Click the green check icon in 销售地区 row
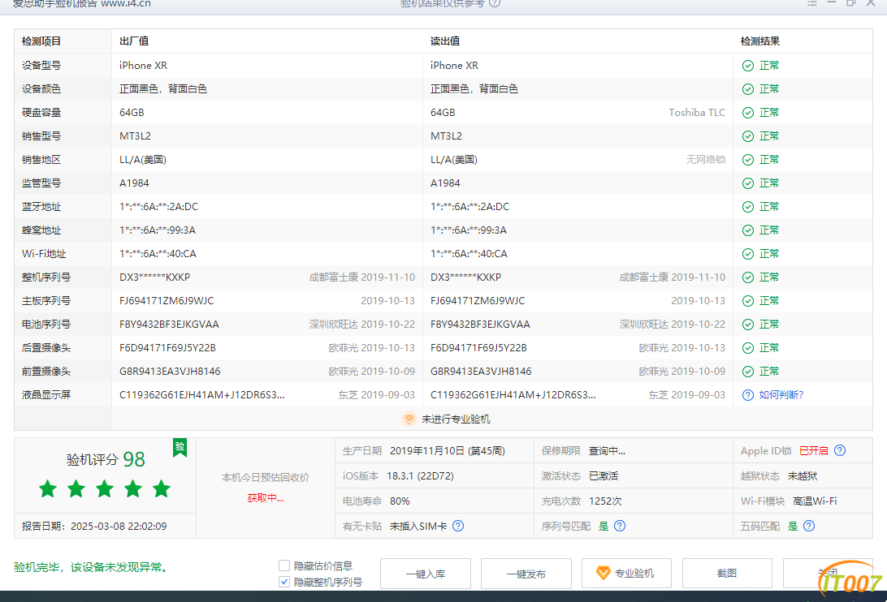 pyautogui.click(x=748, y=160)
